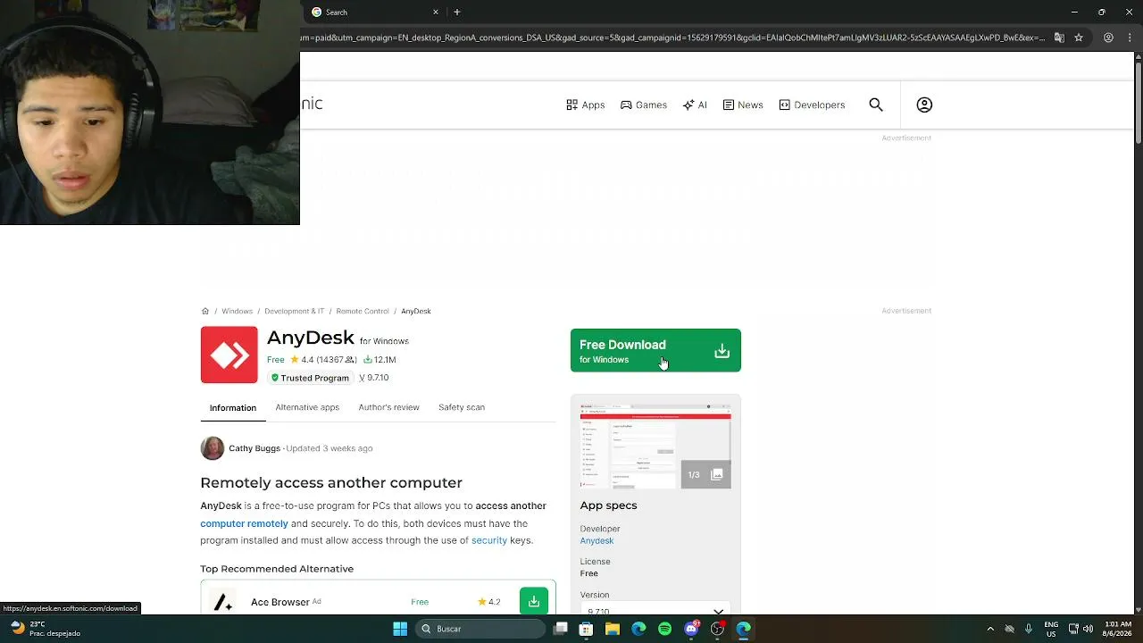Open the ENG US language switcher
Image resolution: width=1143 pixels, height=643 pixels.
click(1052, 629)
